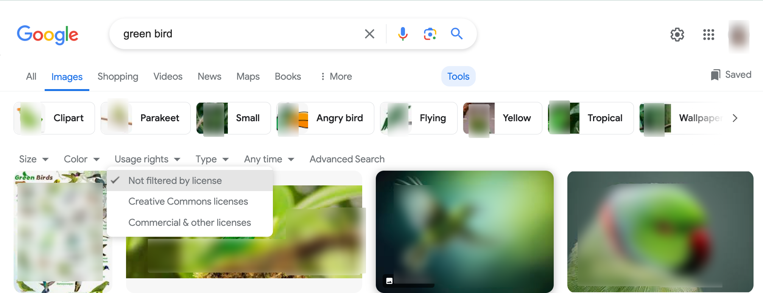Select the Creative Commons licenses option
This screenshot has width=763, height=293.
tap(188, 201)
